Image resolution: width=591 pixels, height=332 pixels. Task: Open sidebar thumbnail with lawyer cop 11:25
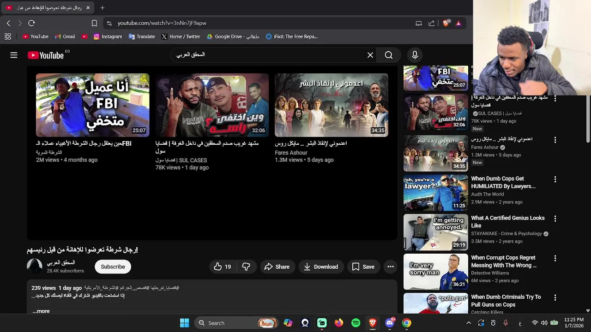[x=435, y=192]
